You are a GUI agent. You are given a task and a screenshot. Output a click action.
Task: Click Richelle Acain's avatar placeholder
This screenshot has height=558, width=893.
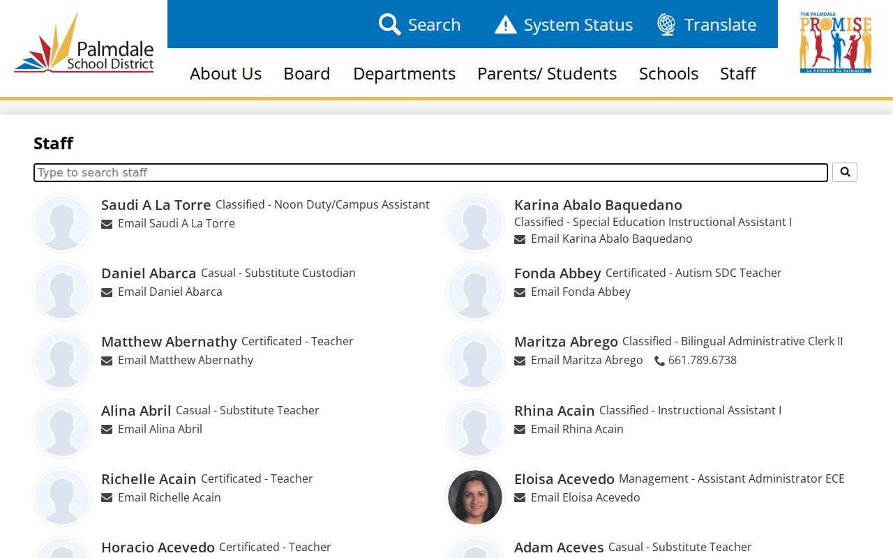[x=62, y=497]
